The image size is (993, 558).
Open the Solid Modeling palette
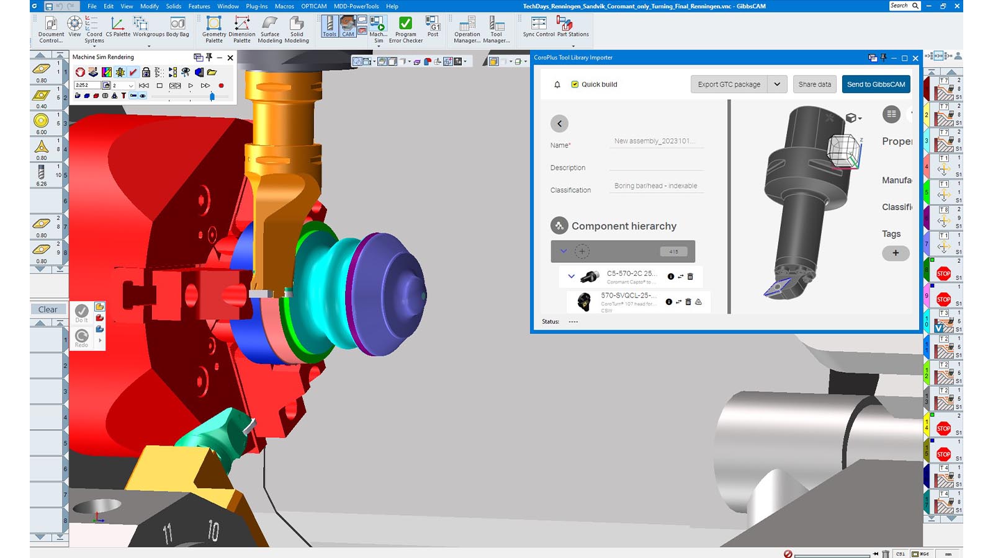pos(297,30)
